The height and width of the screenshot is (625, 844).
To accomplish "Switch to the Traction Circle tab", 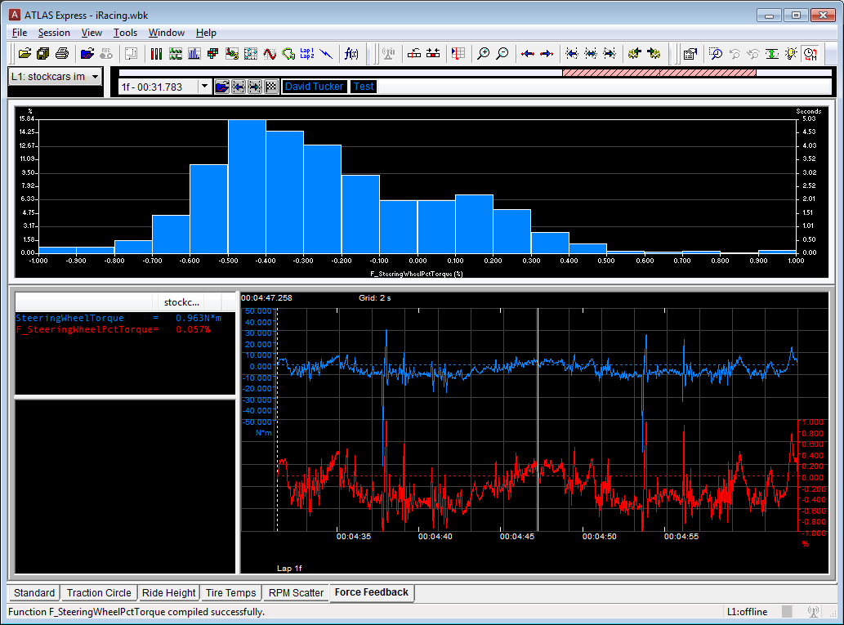I will (99, 592).
